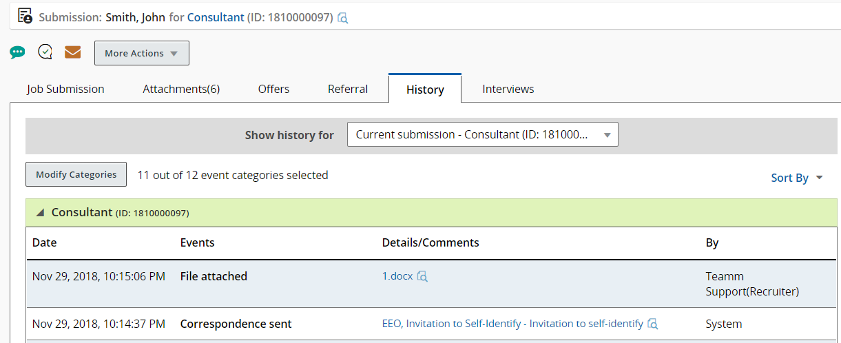Preview icon beside Invitation to self-identify
The height and width of the screenshot is (343, 841).
[653, 324]
